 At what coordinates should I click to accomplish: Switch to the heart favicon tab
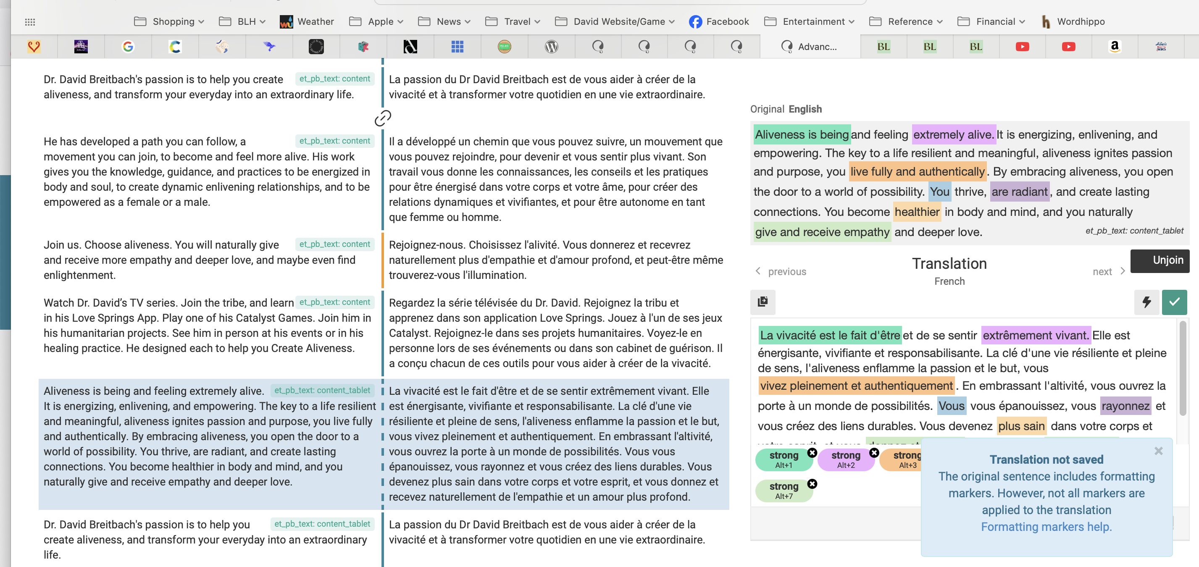[x=34, y=47]
